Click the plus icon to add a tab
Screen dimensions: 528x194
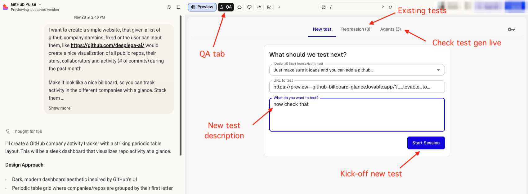coord(279,7)
